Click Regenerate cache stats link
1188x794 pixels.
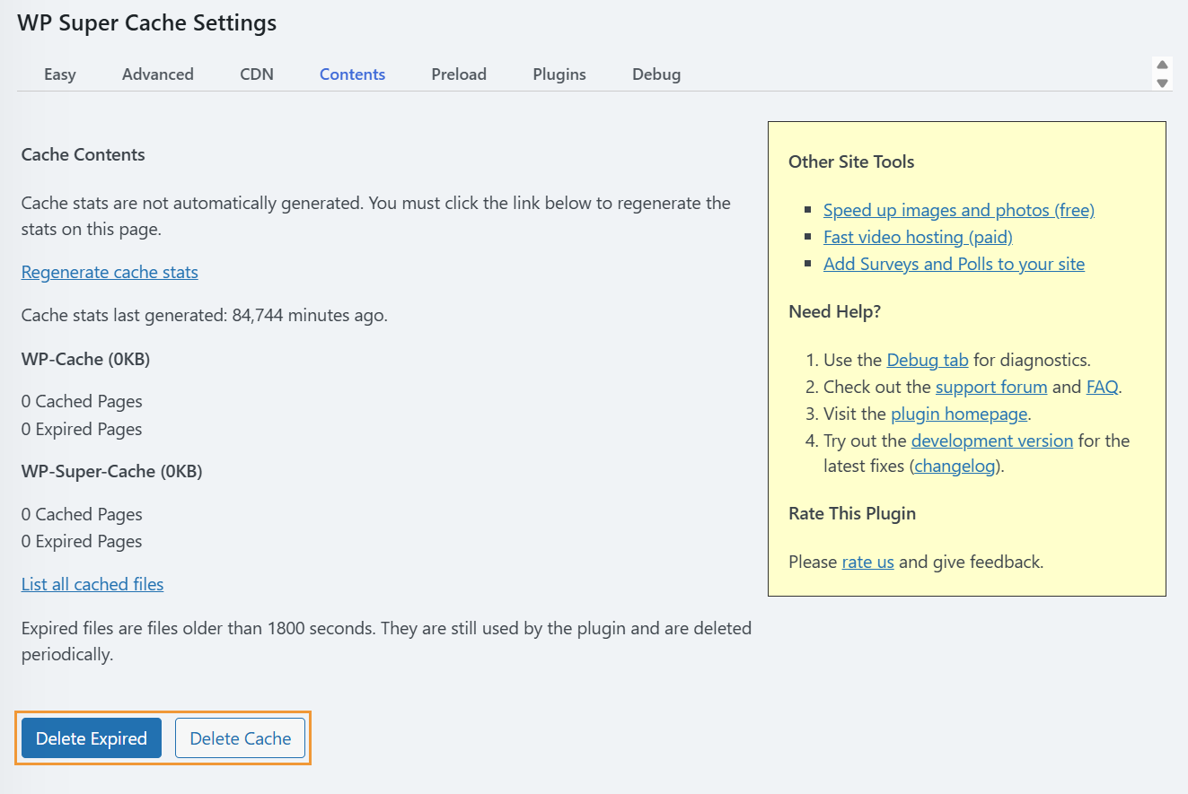coord(110,272)
